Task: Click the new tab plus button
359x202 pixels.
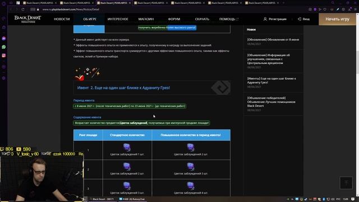Action: point(283,3)
